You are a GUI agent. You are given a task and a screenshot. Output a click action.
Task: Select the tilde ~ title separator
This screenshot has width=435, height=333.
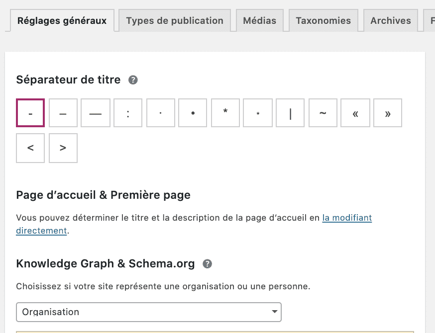coord(323,113)
